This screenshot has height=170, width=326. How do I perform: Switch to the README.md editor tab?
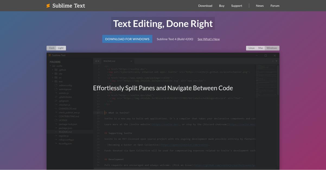click(117, 61)
